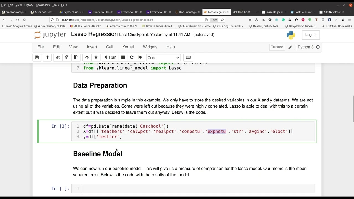Click the green shield extension icon
Image resolution: width=354 pixels, height=199 pixels.
310,20
